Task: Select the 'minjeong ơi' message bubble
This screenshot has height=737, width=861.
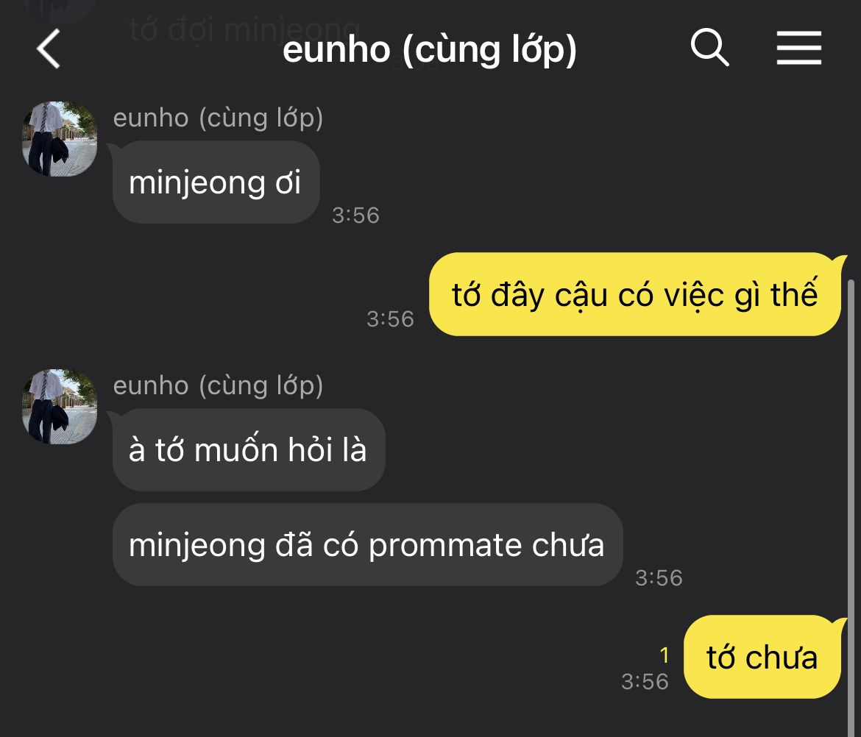Action: pos(216,182)
